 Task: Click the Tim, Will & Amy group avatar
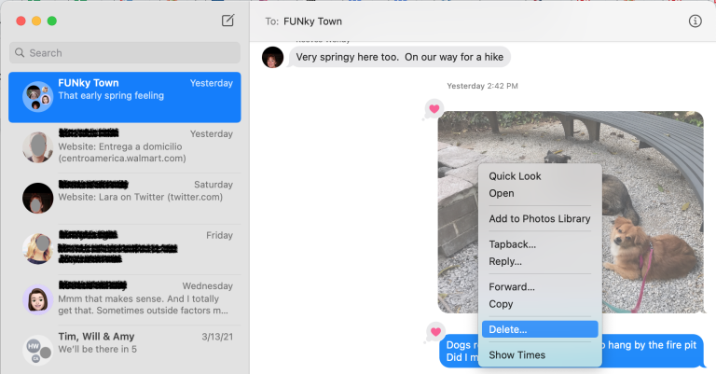[38, 351]
